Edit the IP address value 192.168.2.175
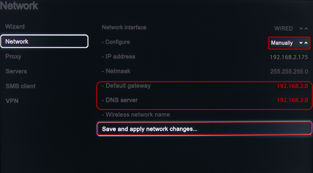313x173 pixels. pos(289,57)
